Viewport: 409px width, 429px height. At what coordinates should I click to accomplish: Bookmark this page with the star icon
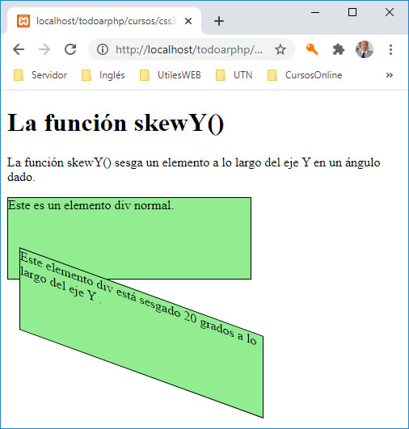[x=280, y=49]
